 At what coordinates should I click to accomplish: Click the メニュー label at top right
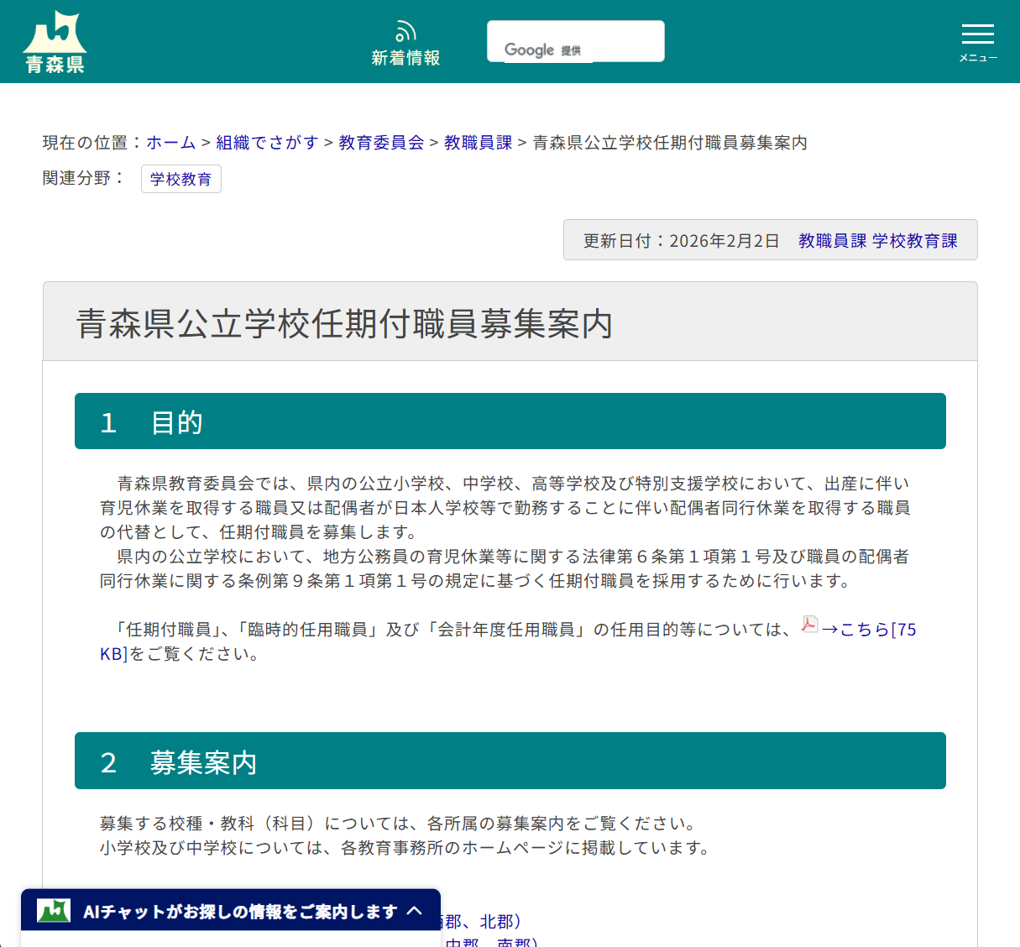pyautogui.click(x=977, y=58)
